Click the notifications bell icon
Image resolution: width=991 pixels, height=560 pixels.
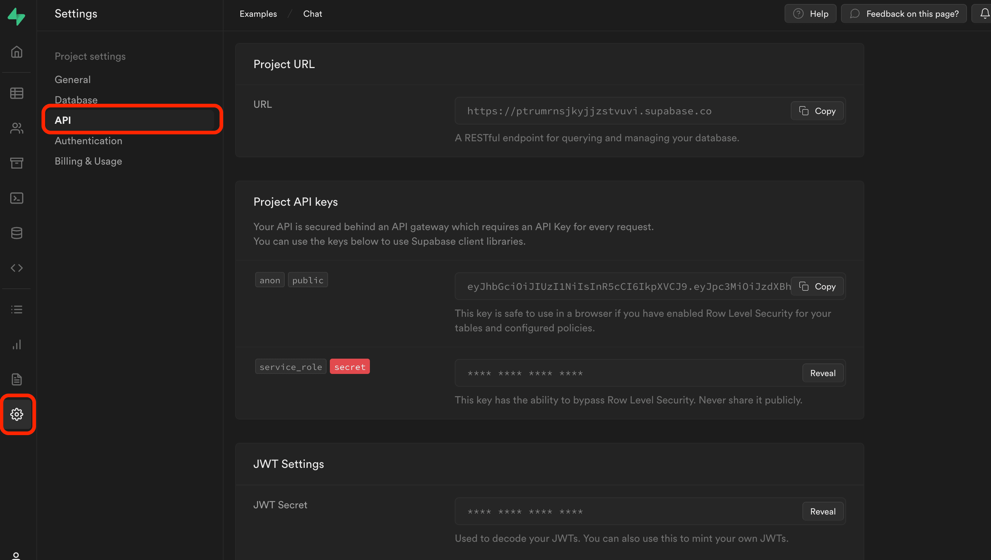(x=984, y=14)
